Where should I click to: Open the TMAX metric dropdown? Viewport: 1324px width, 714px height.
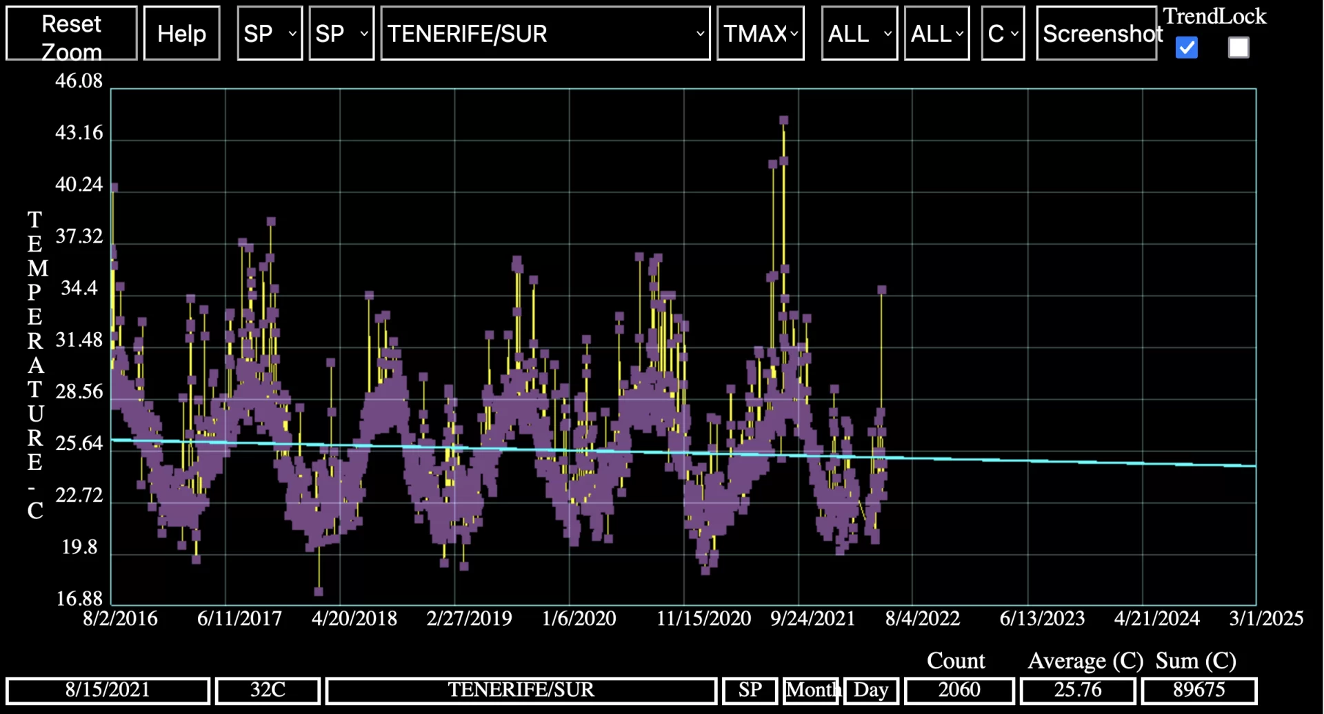[760, 32]
